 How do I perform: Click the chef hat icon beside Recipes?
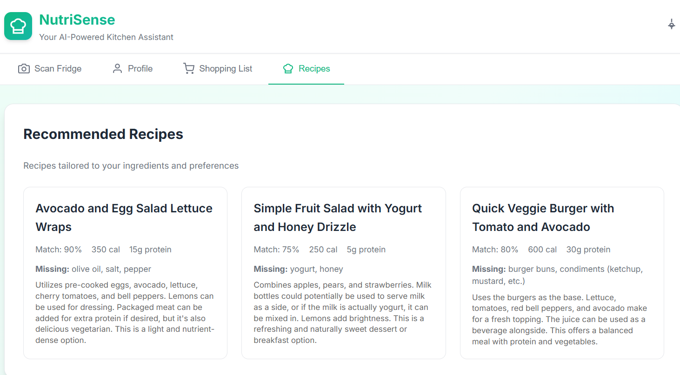(288, 69)
